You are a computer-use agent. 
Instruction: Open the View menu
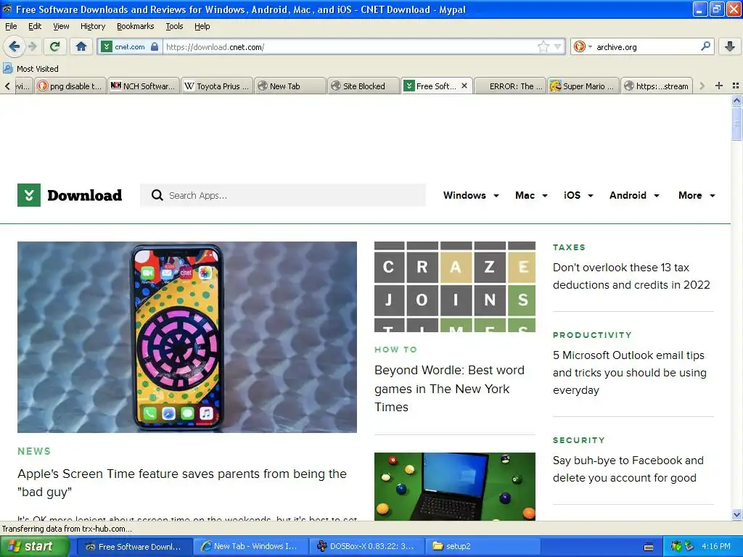click(x=61, y=26)
